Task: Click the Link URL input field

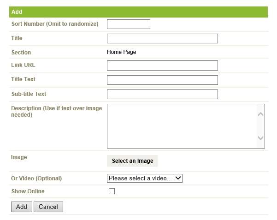Action: [x=162, y=65]
